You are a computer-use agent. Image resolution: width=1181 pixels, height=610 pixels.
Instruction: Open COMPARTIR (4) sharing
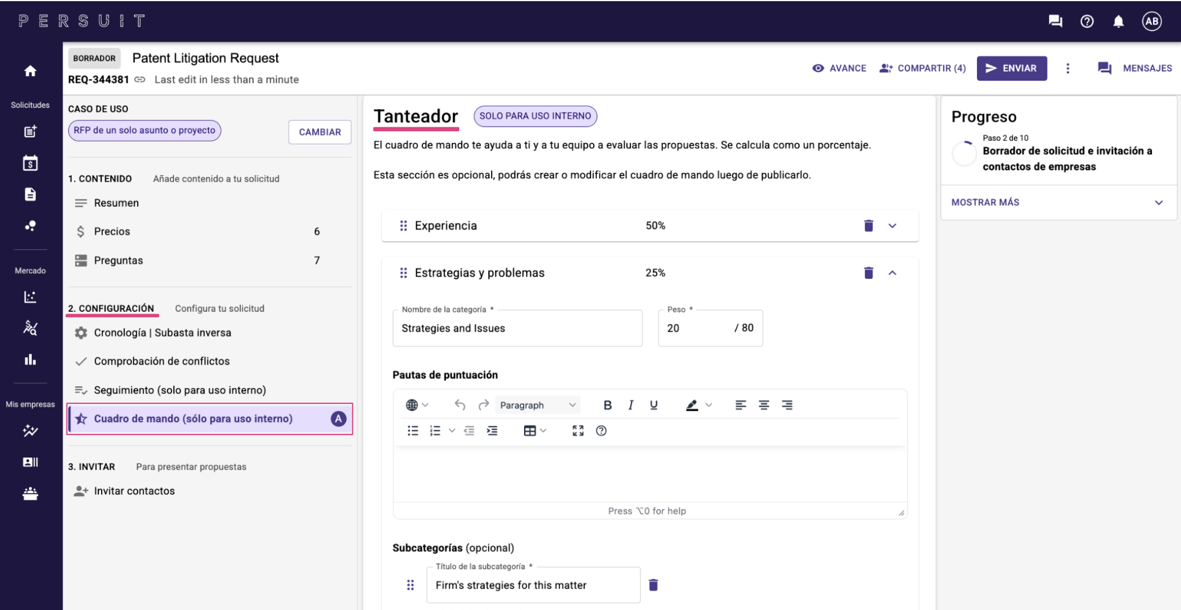point(922,68)
